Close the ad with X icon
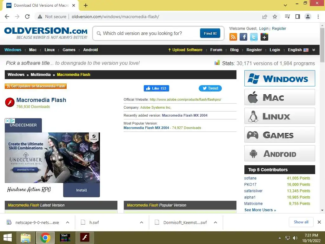 coord(7,121)
